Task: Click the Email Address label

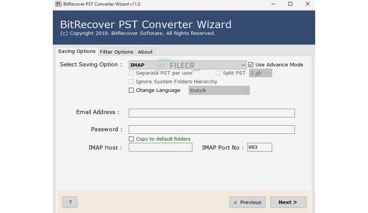Action: (x=98, y=112)
